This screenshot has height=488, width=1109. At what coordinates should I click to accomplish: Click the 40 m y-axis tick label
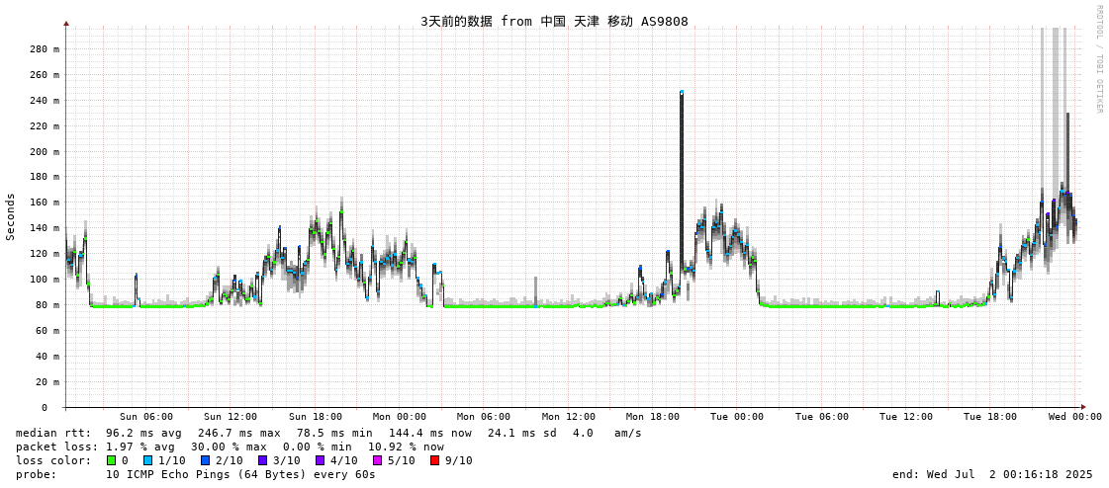pyautogui.click(x=48, y=356)
